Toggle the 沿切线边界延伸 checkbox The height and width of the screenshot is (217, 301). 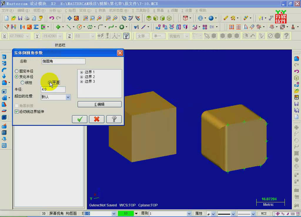click(x=17, y=111)
